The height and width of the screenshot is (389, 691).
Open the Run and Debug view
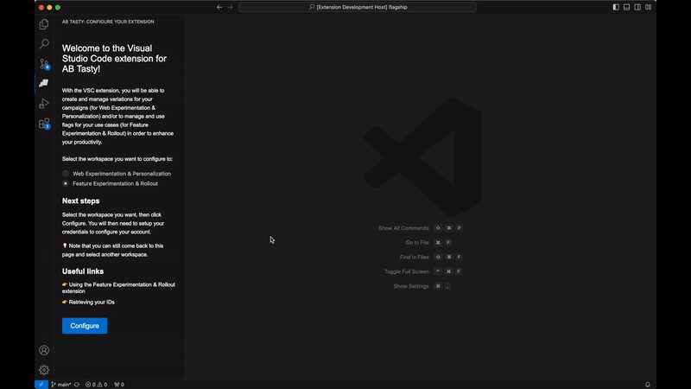(x=44, y=104)
